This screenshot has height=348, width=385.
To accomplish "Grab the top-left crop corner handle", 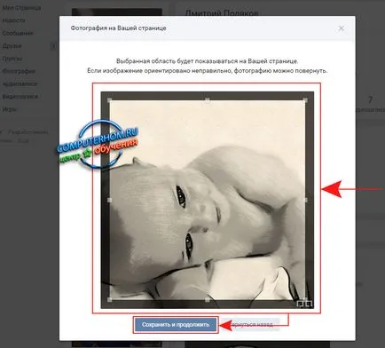I will pos(110,100).
